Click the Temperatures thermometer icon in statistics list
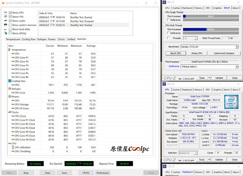243x176 pixels. 10,50
